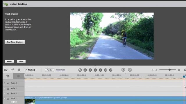The image size is (186, 104).
Task: Click the zoom in timeline icon
Action: 179,70
